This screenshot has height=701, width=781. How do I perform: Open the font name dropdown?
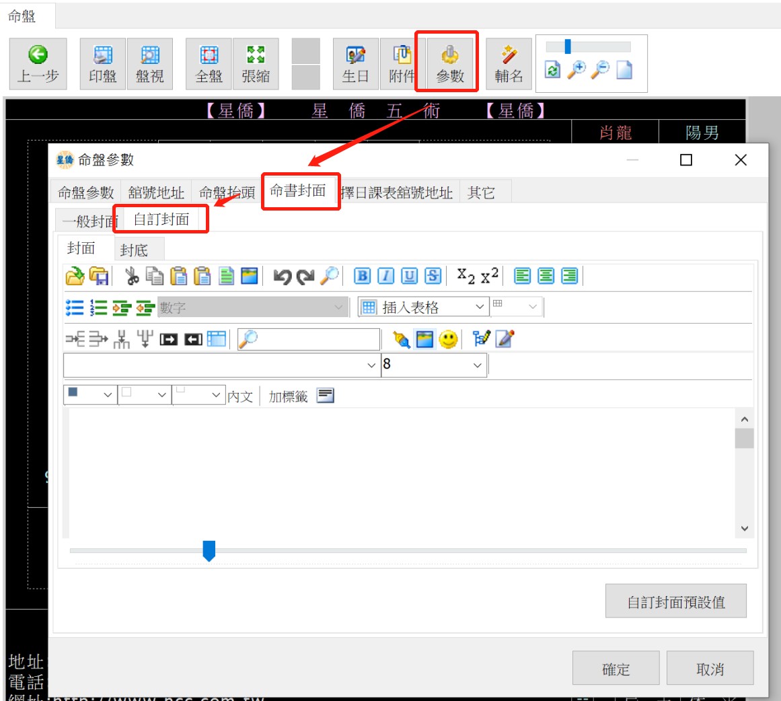click(371, 365)
